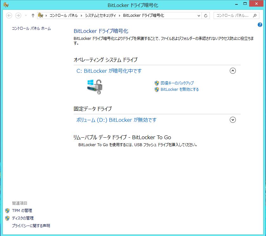The width and height of the screenshot is (266, 236).
Task: Go up one level with the up arrow
Action: click(33, 16)
